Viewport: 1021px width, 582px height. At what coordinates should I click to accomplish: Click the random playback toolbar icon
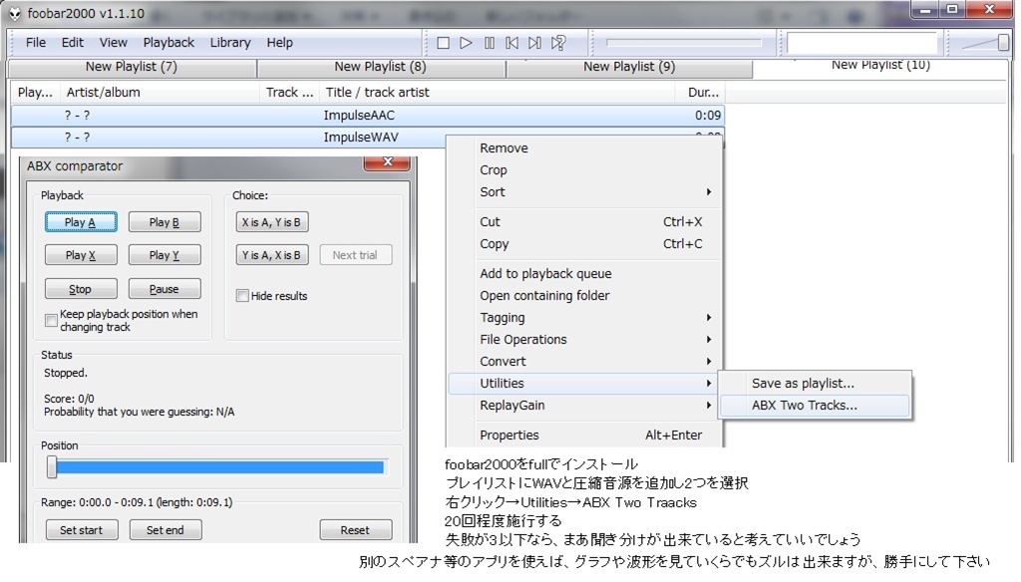(558, 43)
